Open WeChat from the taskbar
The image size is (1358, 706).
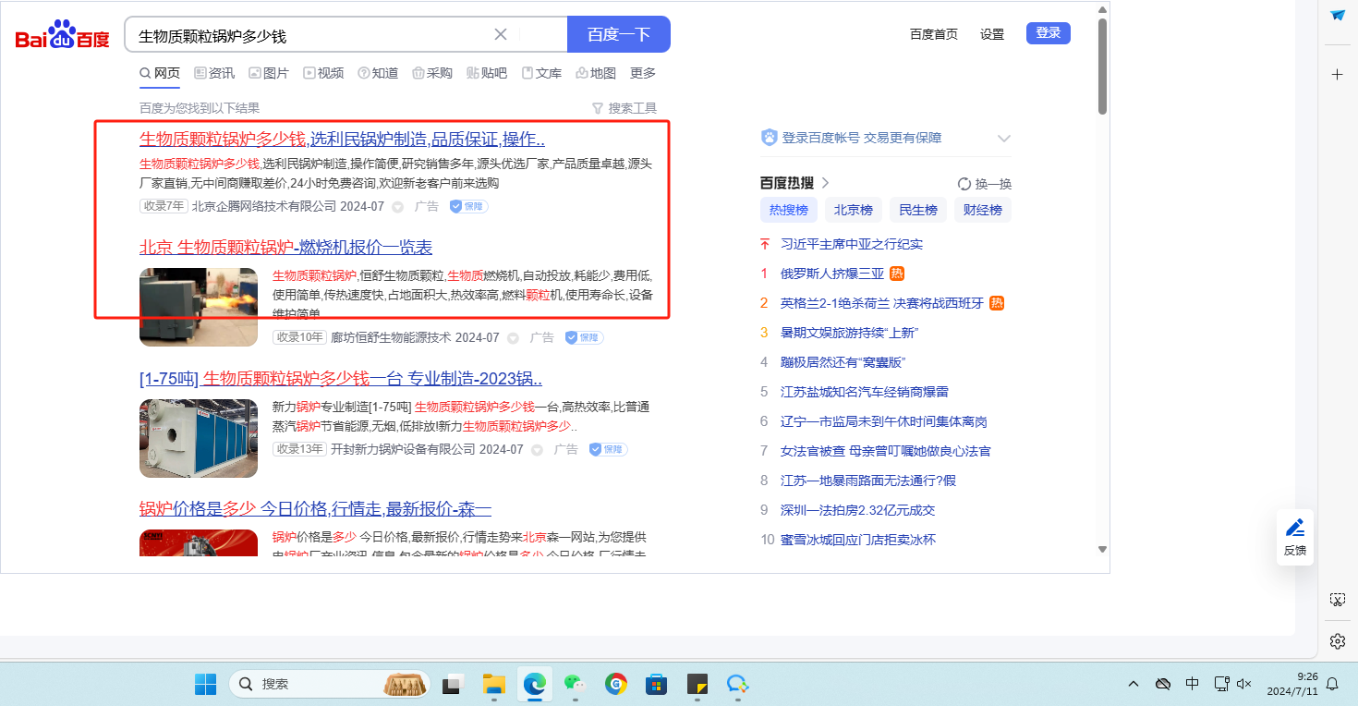click(576, 684)
